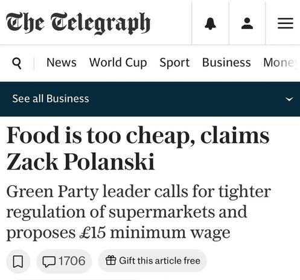Viewport: 300px width, 280px height.
Task: Go to the News section
Action: click(62, 62)
